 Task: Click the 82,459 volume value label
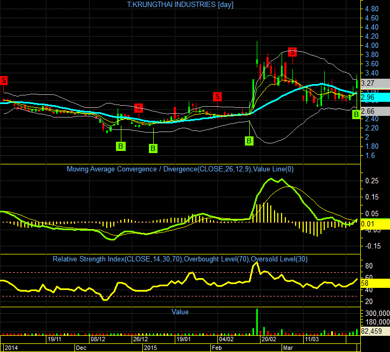(375, 331)
